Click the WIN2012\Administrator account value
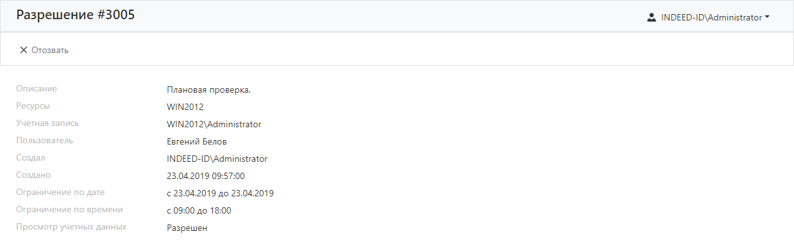The height and width of the screenshot is (243, 794). pyautogui.click(x=214, y=124)
